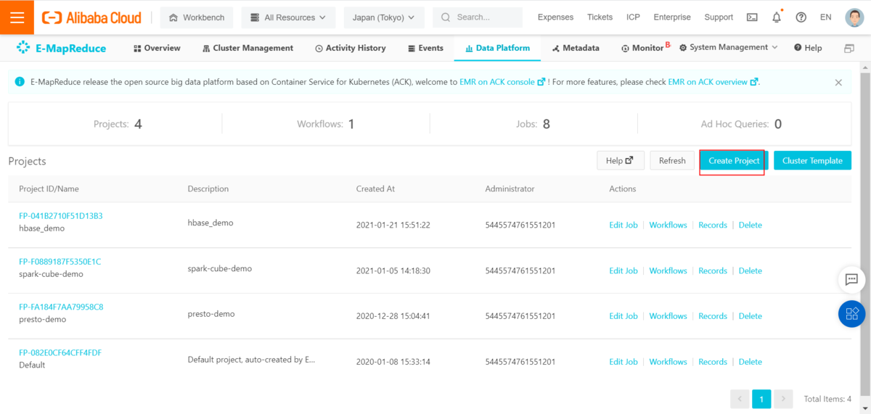Open ICP menu item
Image resolution: width=871 pixels, height=414 pixels.
pyautogui.click(x=633, y=17)
